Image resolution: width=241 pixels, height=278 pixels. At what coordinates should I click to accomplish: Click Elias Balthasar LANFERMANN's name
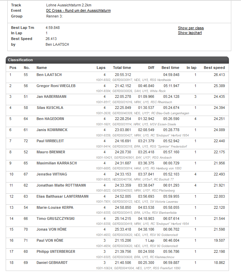(x=62, y=197)
